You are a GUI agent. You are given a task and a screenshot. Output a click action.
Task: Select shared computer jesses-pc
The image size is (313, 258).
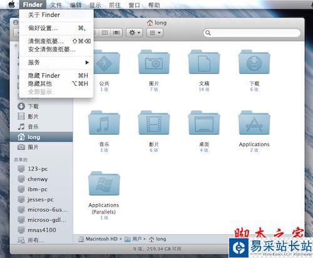42,199
